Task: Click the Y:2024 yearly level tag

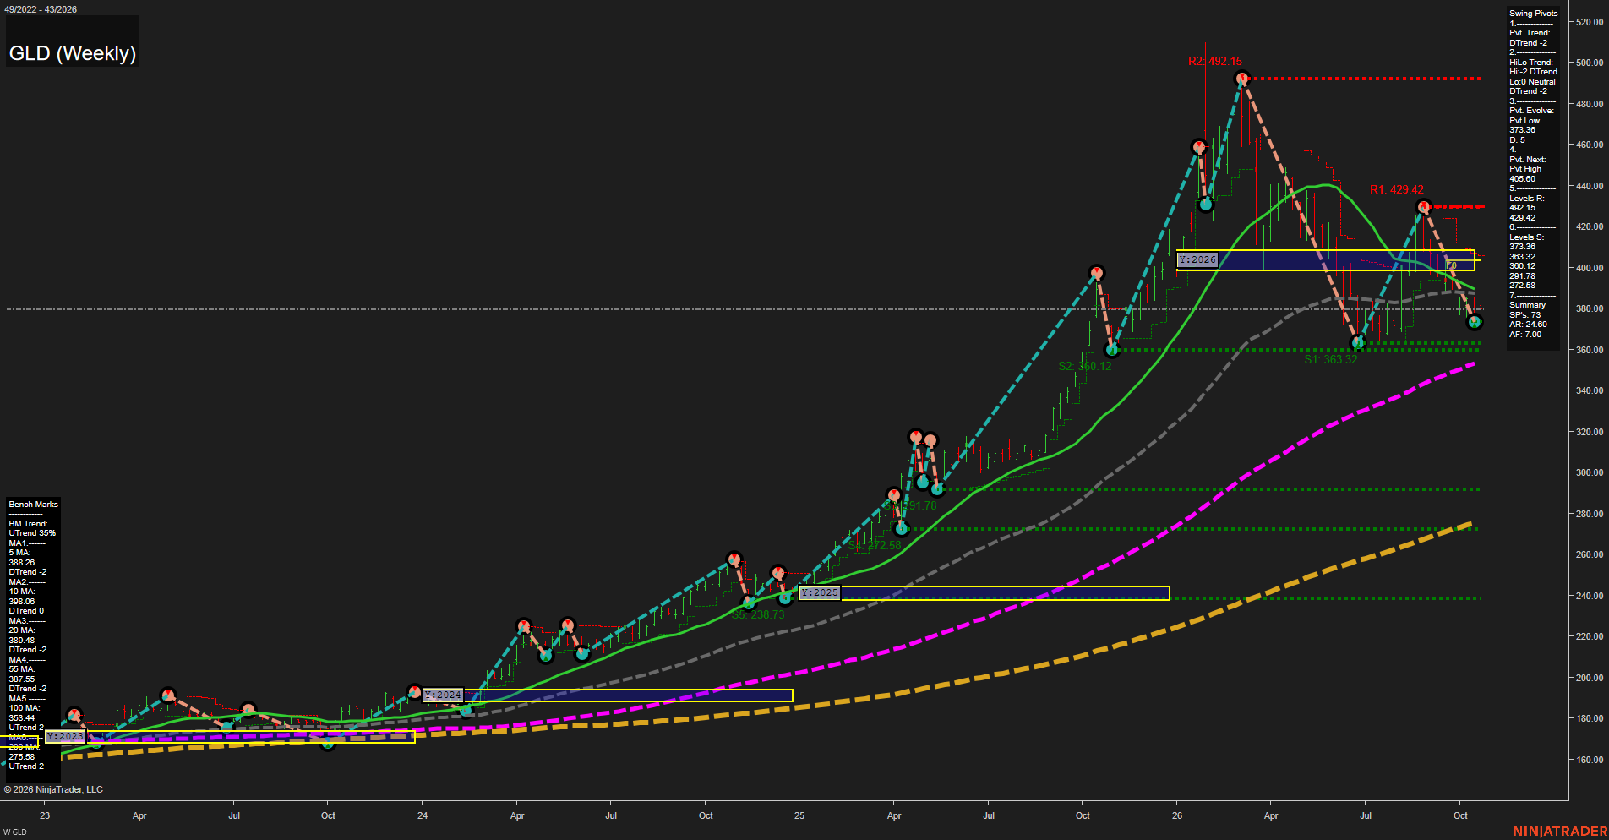Action: point(443,695)
